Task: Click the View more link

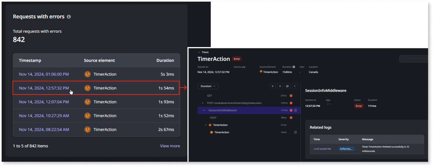Action: click(170, 146)
